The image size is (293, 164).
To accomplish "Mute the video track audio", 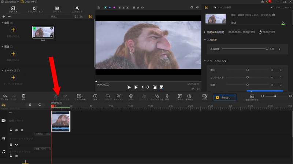I will 16,130.
